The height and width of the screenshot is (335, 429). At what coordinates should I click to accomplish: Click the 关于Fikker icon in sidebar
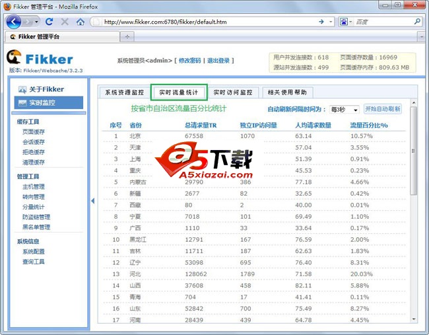click(22, 89)
